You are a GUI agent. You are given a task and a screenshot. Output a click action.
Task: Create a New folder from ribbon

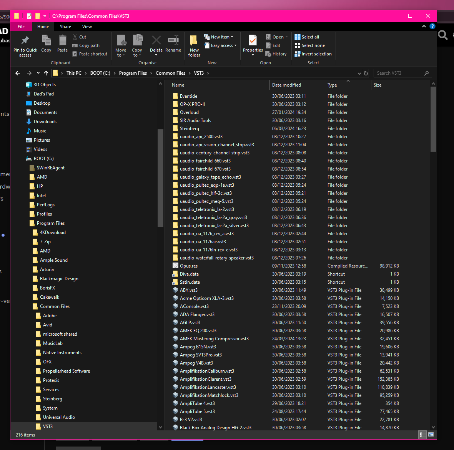[x=194, y=46]
